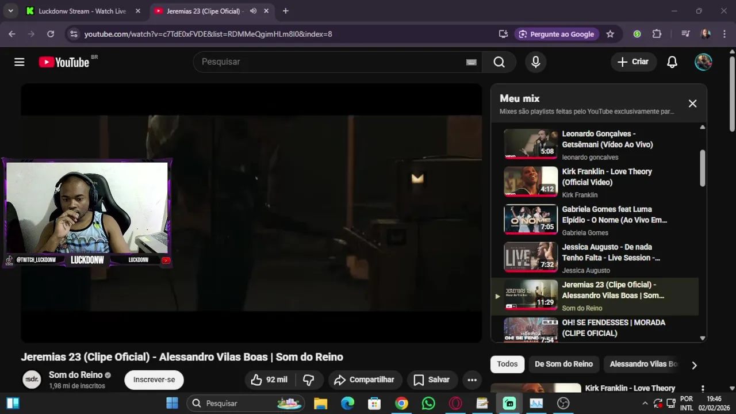Select the current Jeremias 23 playlist entry

(x=595, y=296)
